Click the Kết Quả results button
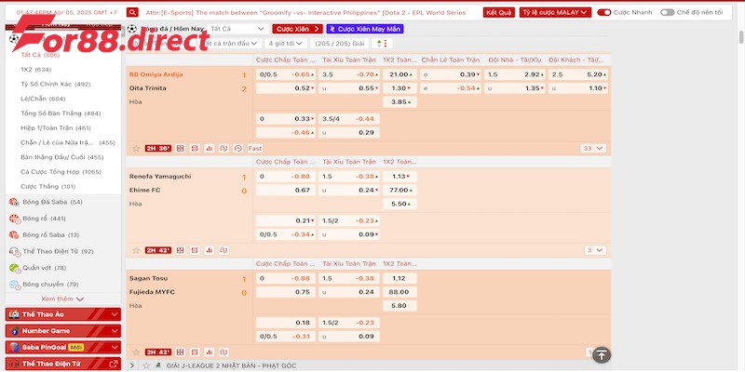This screenshot has height=372, width=745. point(499,13)
